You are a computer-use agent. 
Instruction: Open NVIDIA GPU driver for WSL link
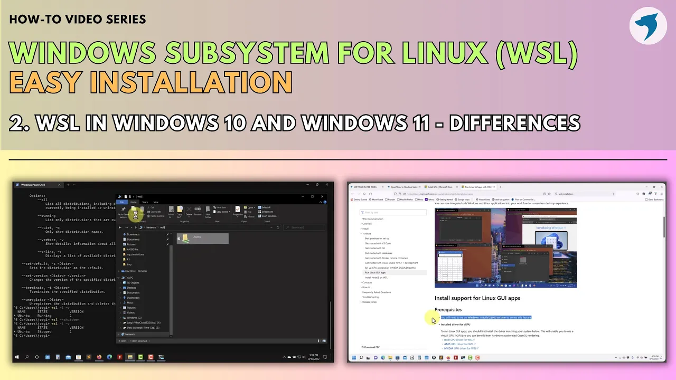tap(460, 348)
